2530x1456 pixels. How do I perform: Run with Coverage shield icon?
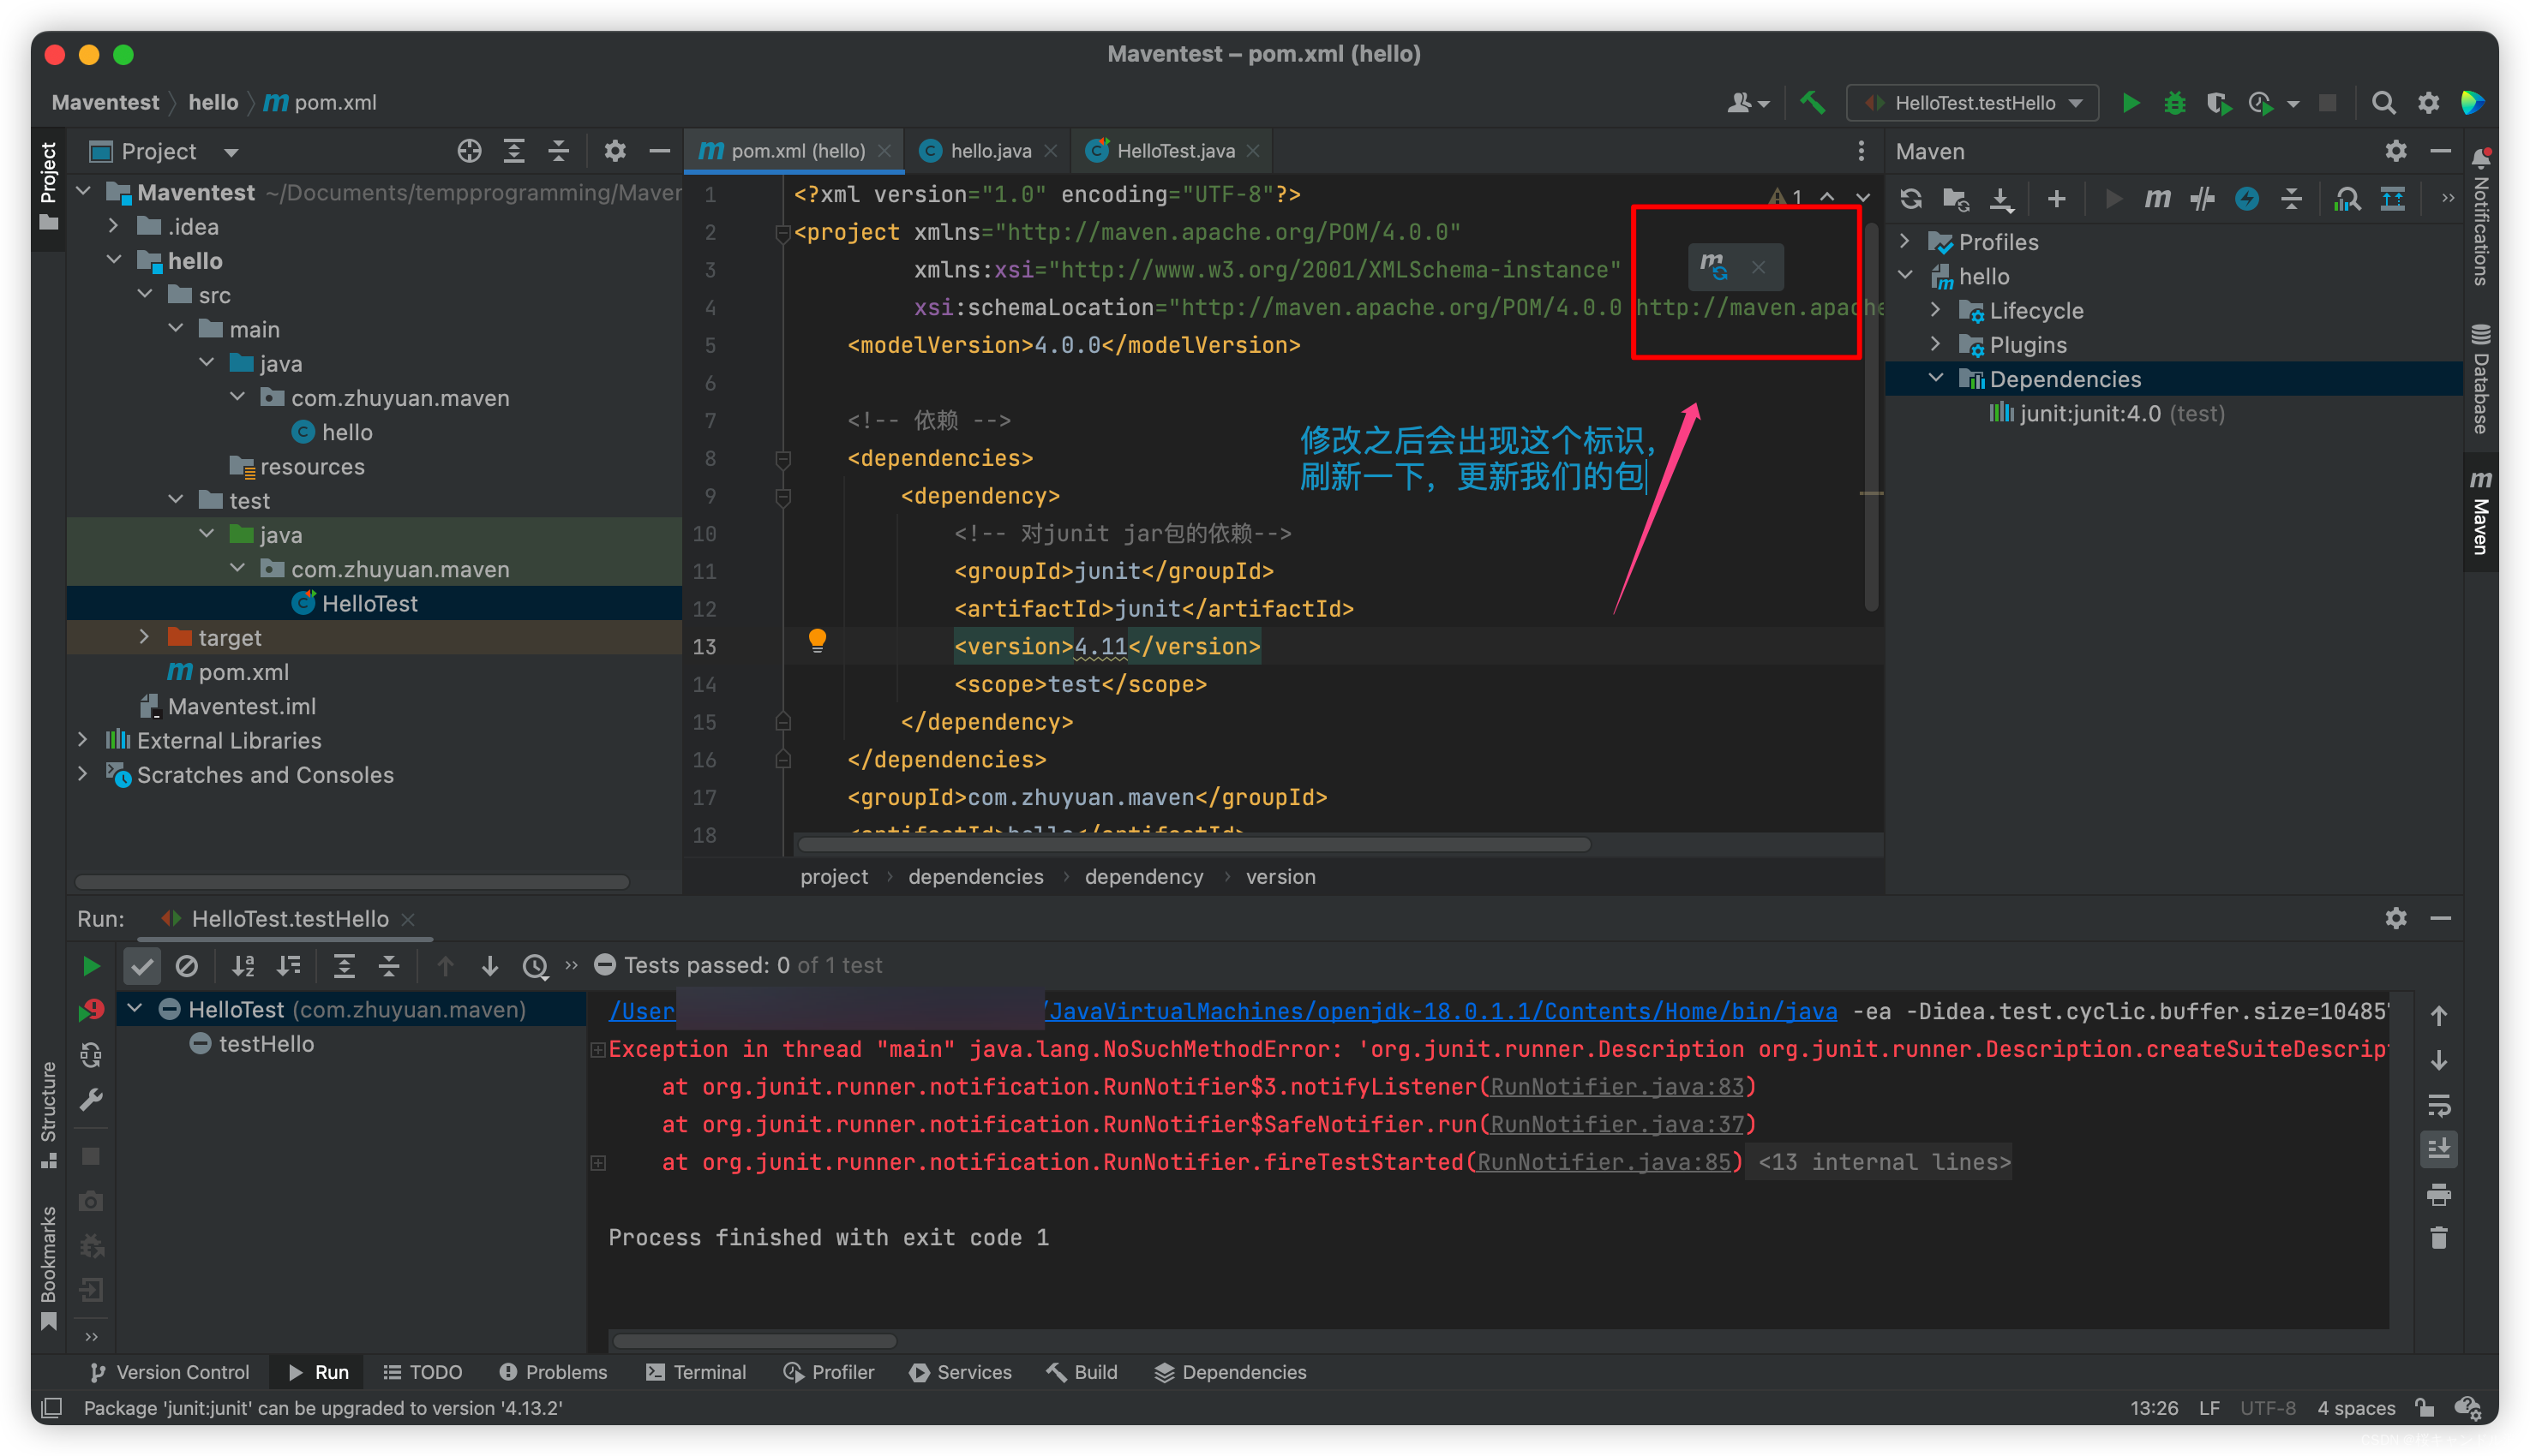pyautogui.click(x=2218, y=102)
